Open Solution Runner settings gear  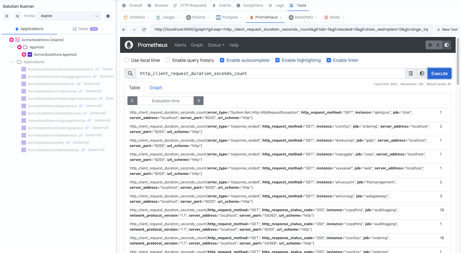[x=108, y=16]
